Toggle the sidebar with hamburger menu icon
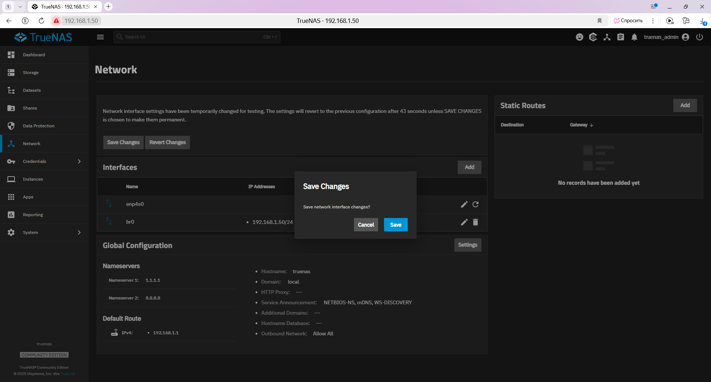Viewport: 711px width, 382px height. (x=100, y=37)
